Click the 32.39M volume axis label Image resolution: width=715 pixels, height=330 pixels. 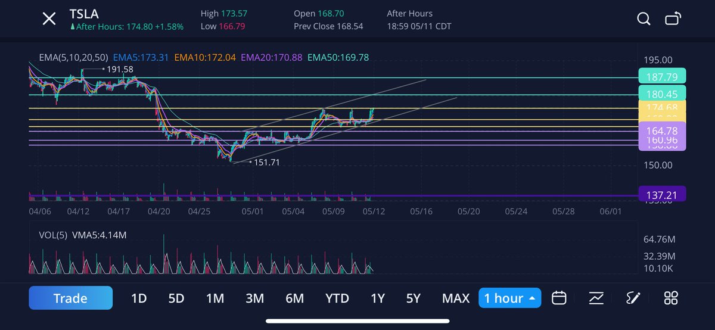point(659,256)
